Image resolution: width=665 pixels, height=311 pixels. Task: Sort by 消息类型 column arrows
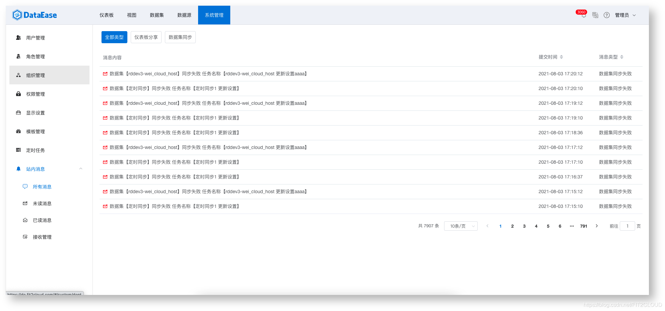click(622, 57)
